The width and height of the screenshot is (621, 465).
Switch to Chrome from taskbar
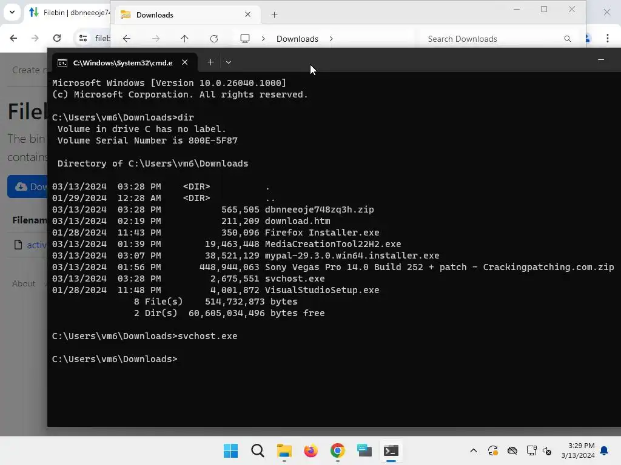click(x=337, y=450)
